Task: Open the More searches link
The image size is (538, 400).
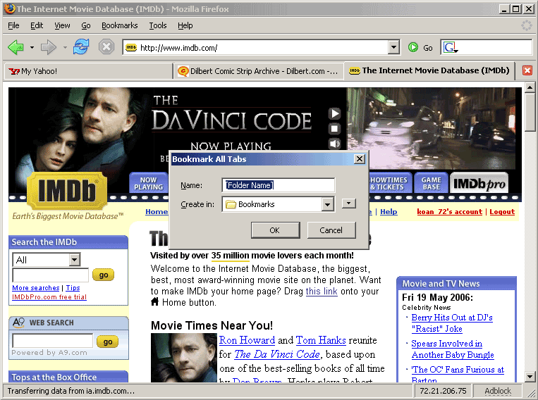Action: click(x=36, y=288)
